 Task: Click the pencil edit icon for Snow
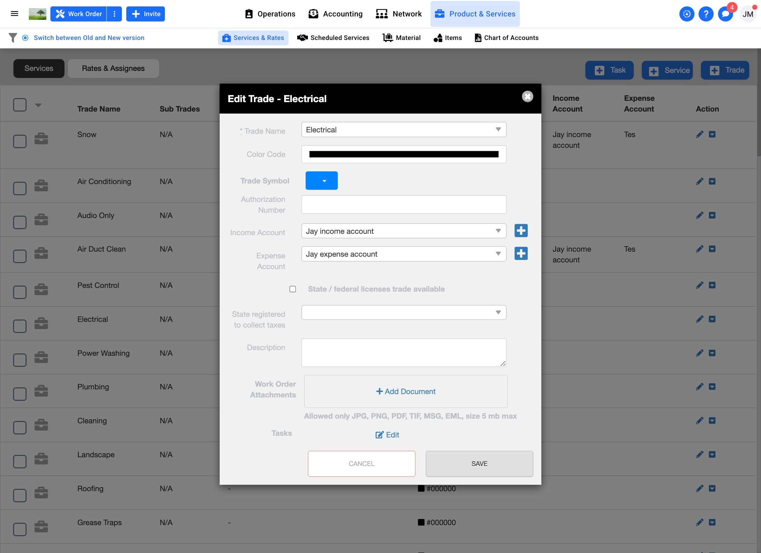[700, 134]
